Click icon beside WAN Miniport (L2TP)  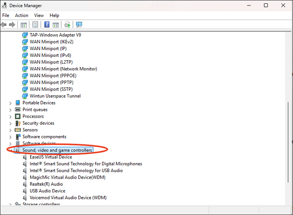pyautogui.click(x=25, y=62)
